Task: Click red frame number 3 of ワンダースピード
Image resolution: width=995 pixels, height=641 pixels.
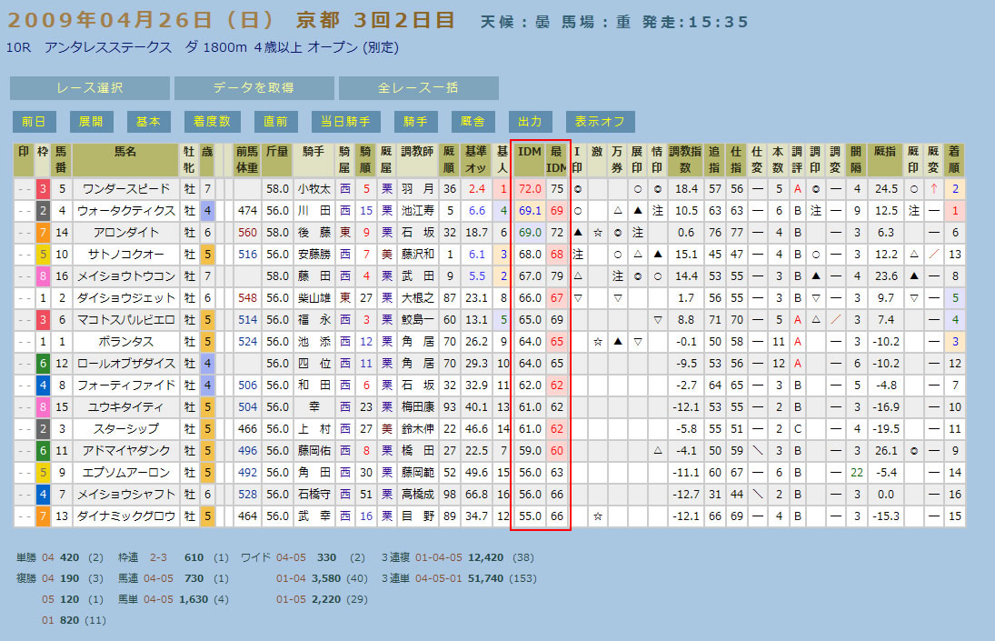Action: point(43,189)
